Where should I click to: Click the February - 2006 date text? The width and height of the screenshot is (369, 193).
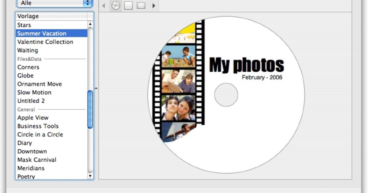262,77
